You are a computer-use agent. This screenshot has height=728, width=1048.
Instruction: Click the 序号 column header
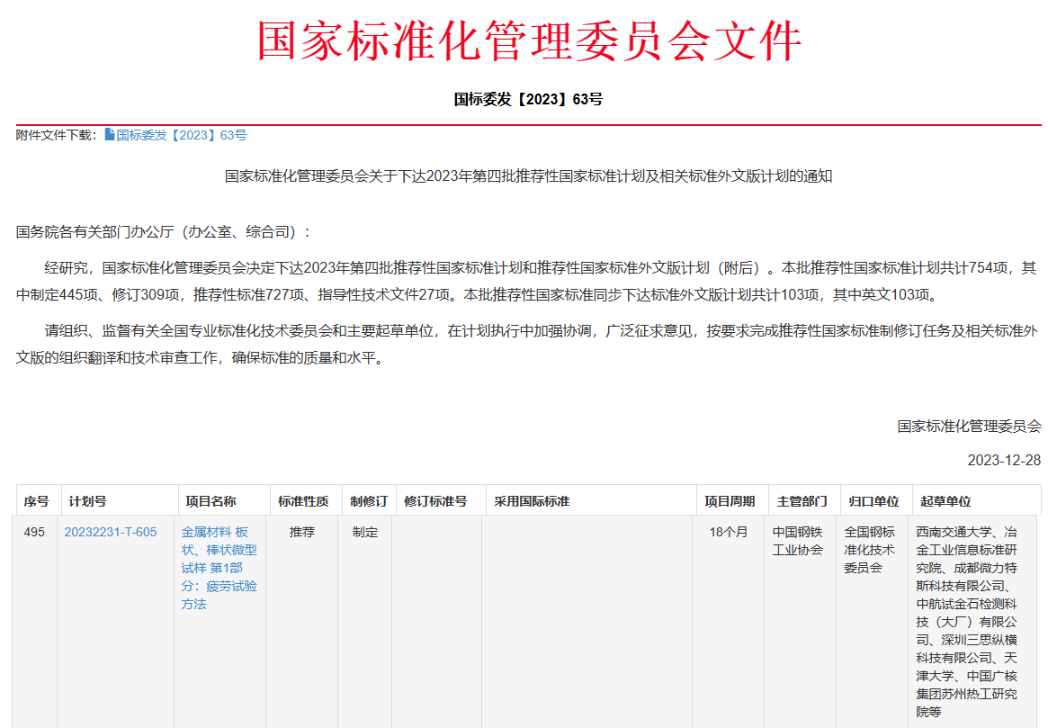(36, 501)
